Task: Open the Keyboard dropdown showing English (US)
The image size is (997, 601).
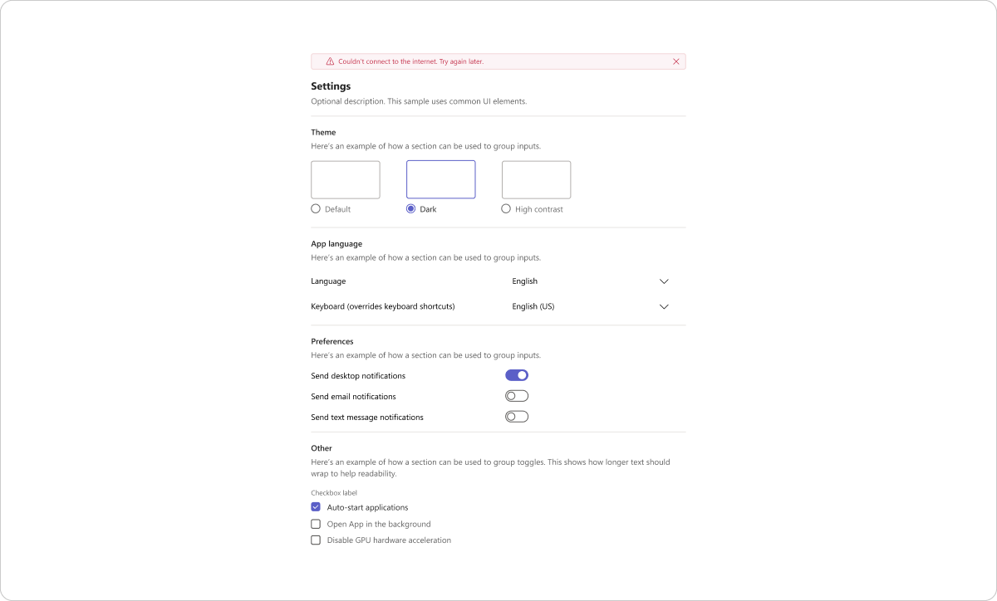Action: 591,306
